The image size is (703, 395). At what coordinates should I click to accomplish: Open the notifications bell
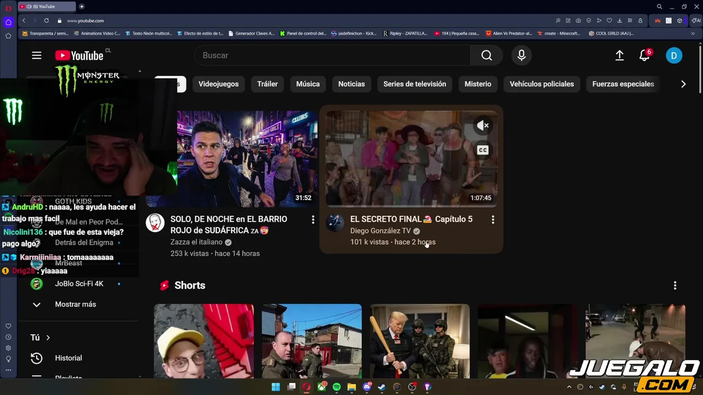645,55
